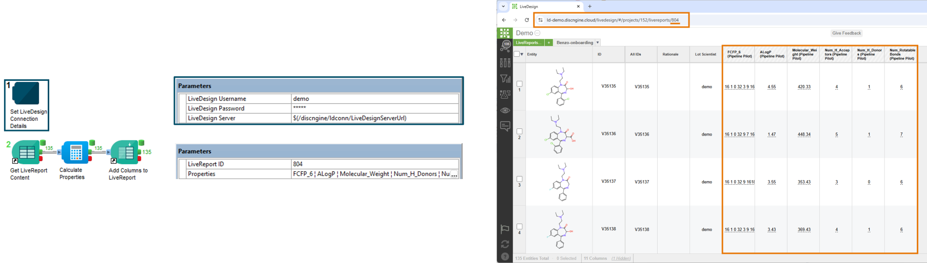Click the Demo project title
927x263 pixels.
524,33
